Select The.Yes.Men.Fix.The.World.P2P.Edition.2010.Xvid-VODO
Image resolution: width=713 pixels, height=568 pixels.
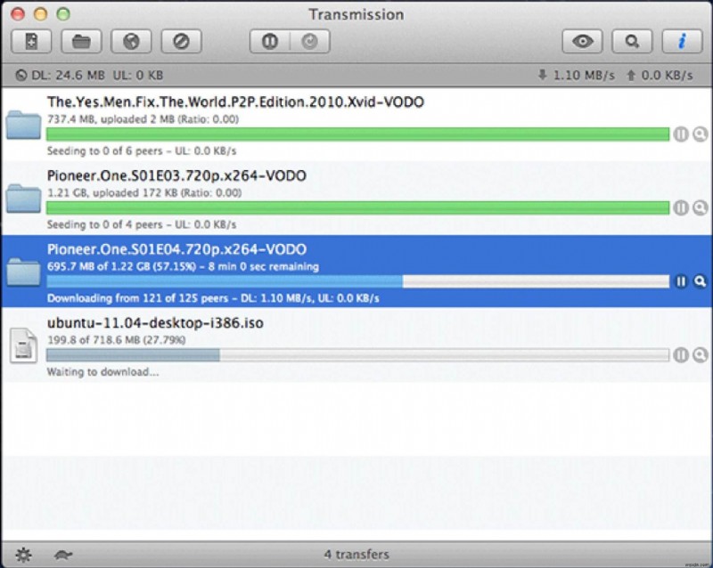click(357, 125)
